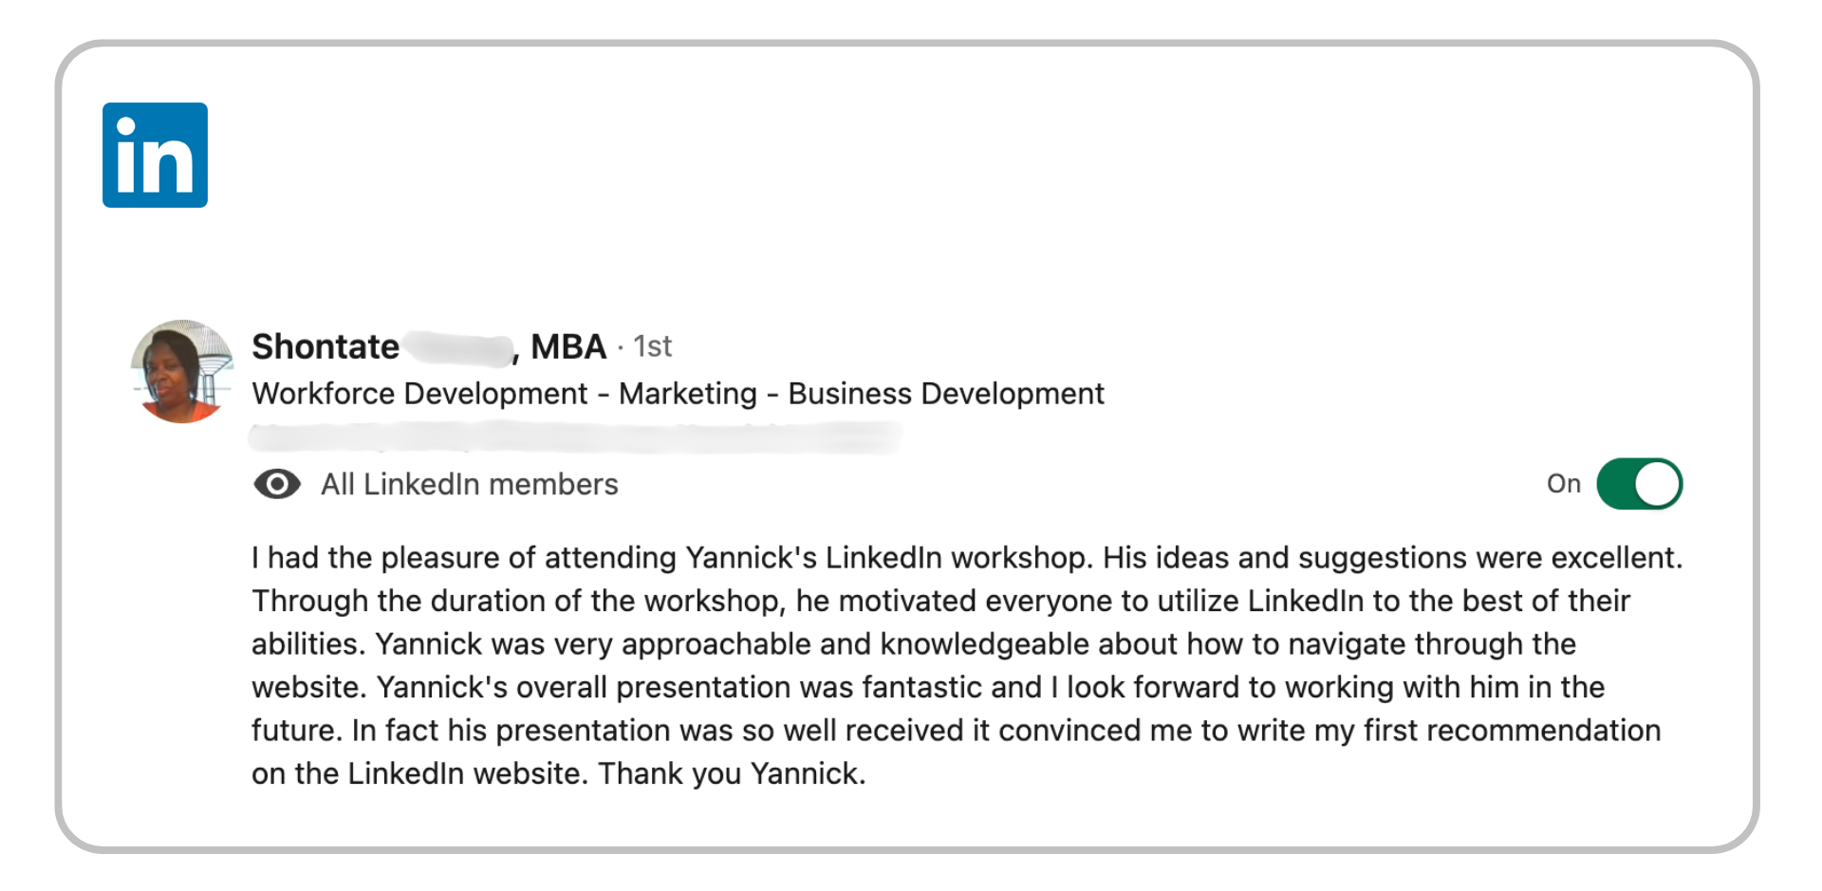Click the "1st" connection degree badge
1822x891 pixels.
point(652,347)
